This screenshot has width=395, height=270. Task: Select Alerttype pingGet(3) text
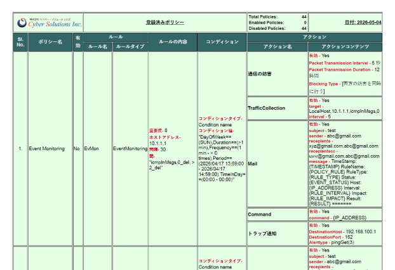pyautogui.click(x=331, y=243)
